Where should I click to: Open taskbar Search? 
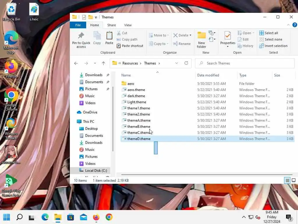pyautogui.click(x=19, y=217)
